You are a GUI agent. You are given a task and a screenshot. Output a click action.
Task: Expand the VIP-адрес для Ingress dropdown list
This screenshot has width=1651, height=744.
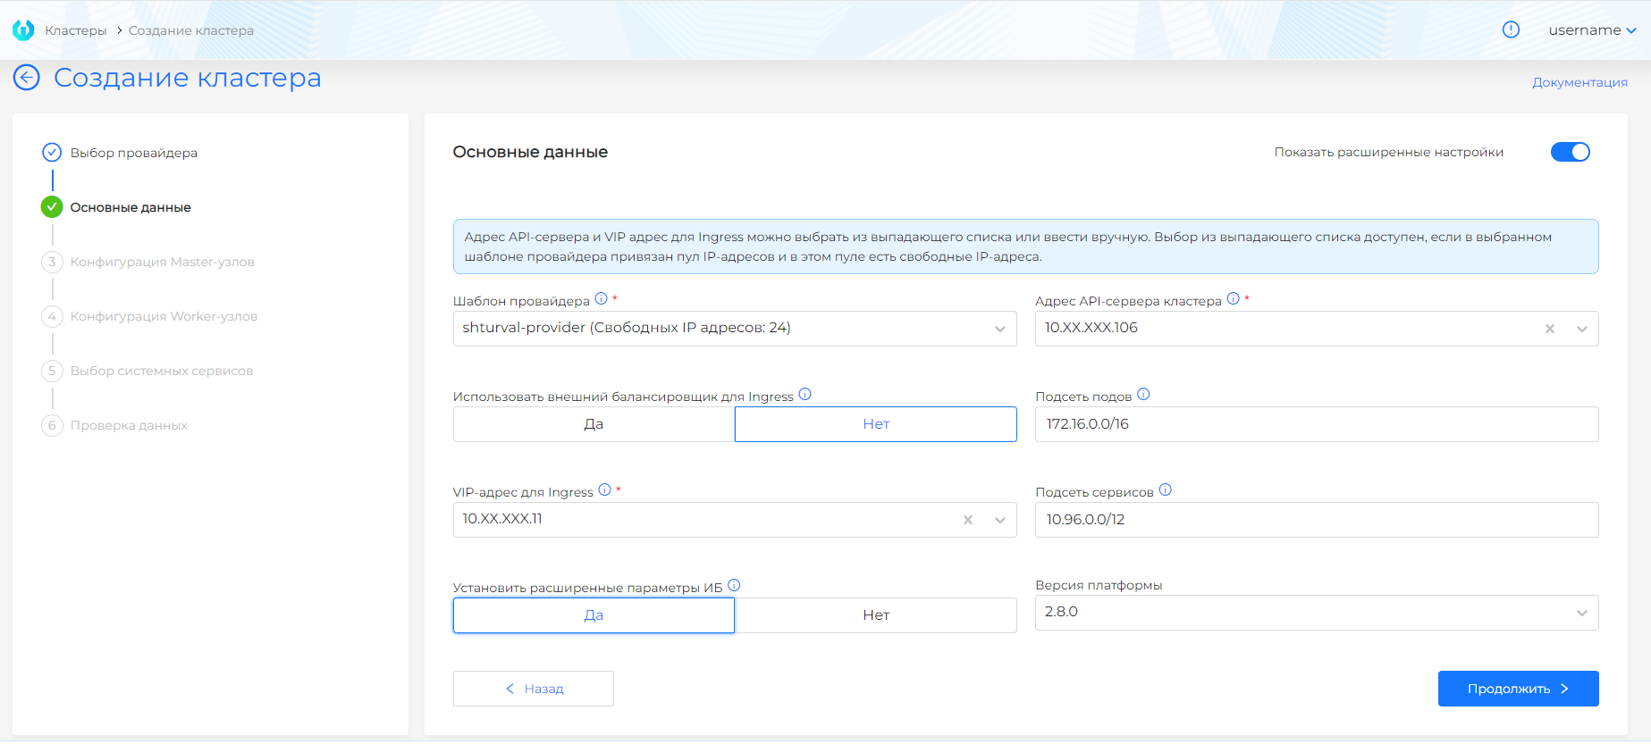pyautogui.click(x=999, y=520)
